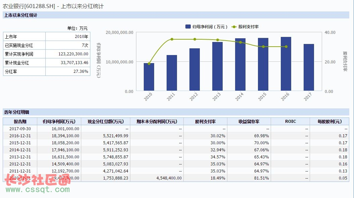Select the 2014 net profit bar
This screenshot has width=354, height=198.
[x=240, y=64]
